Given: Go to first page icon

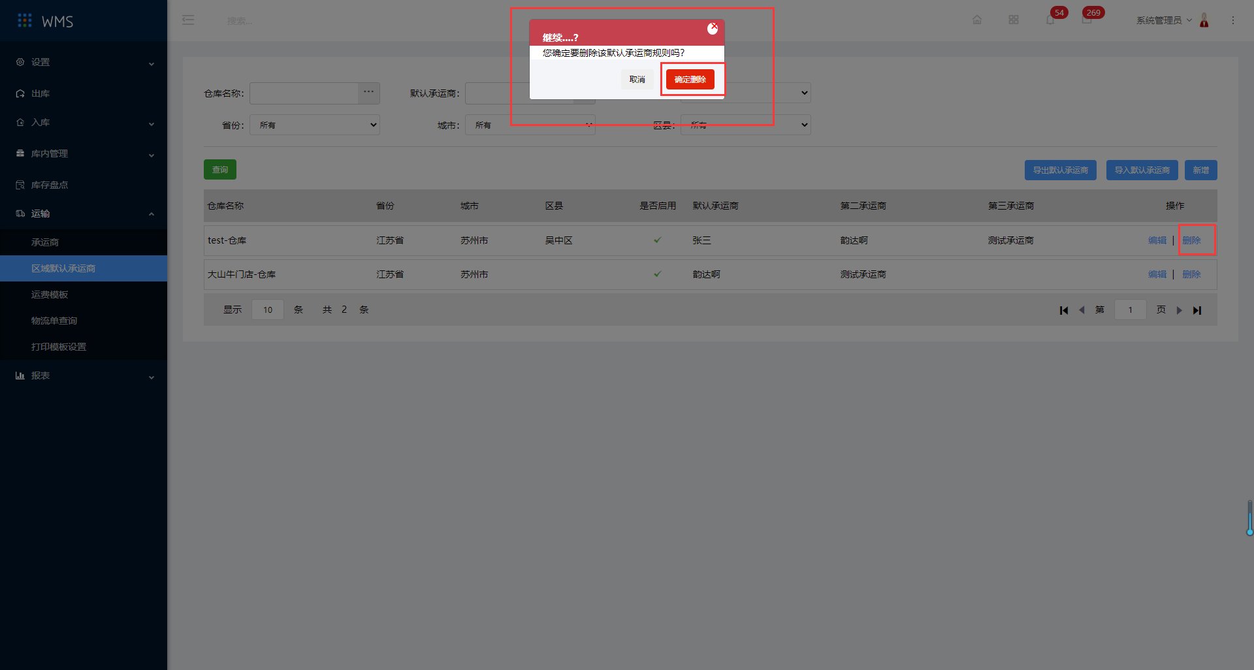Looking at the screenshot, I should [1064, 310].
